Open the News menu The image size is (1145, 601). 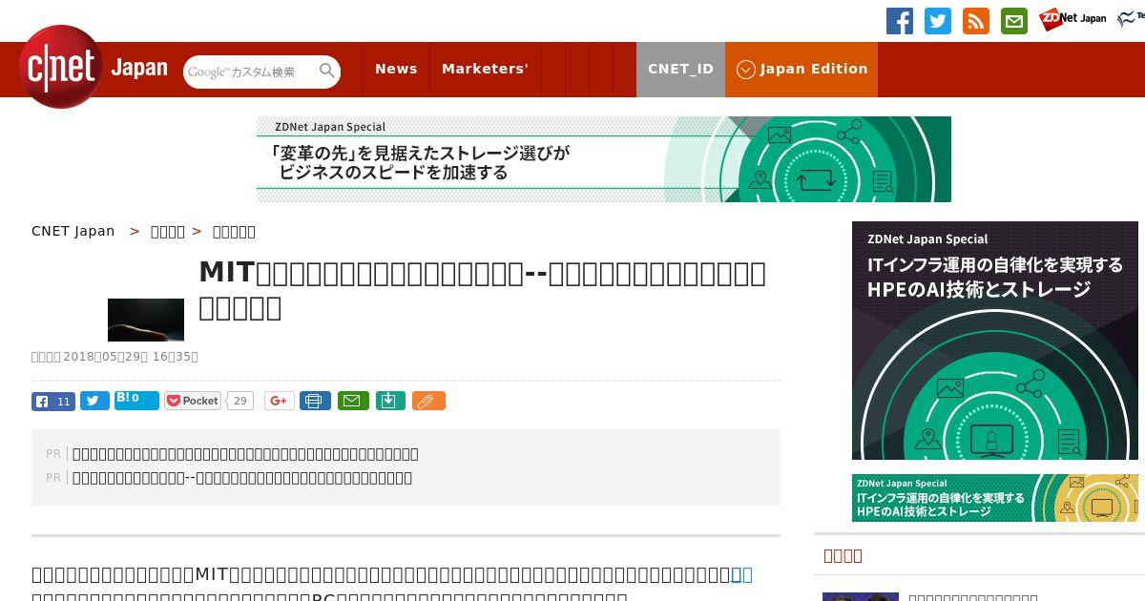coord(396,69)
